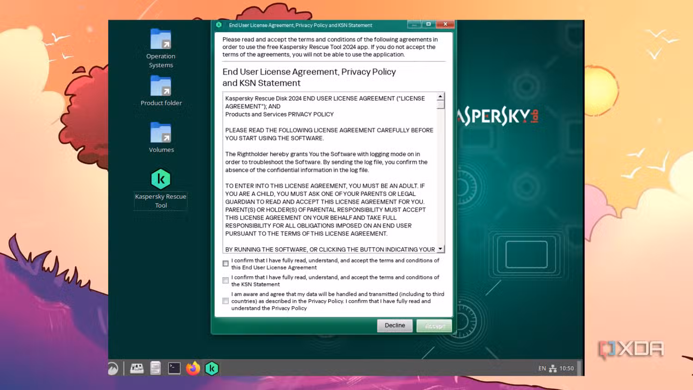Open the Volumes desktop folder icon

point(161,137)
